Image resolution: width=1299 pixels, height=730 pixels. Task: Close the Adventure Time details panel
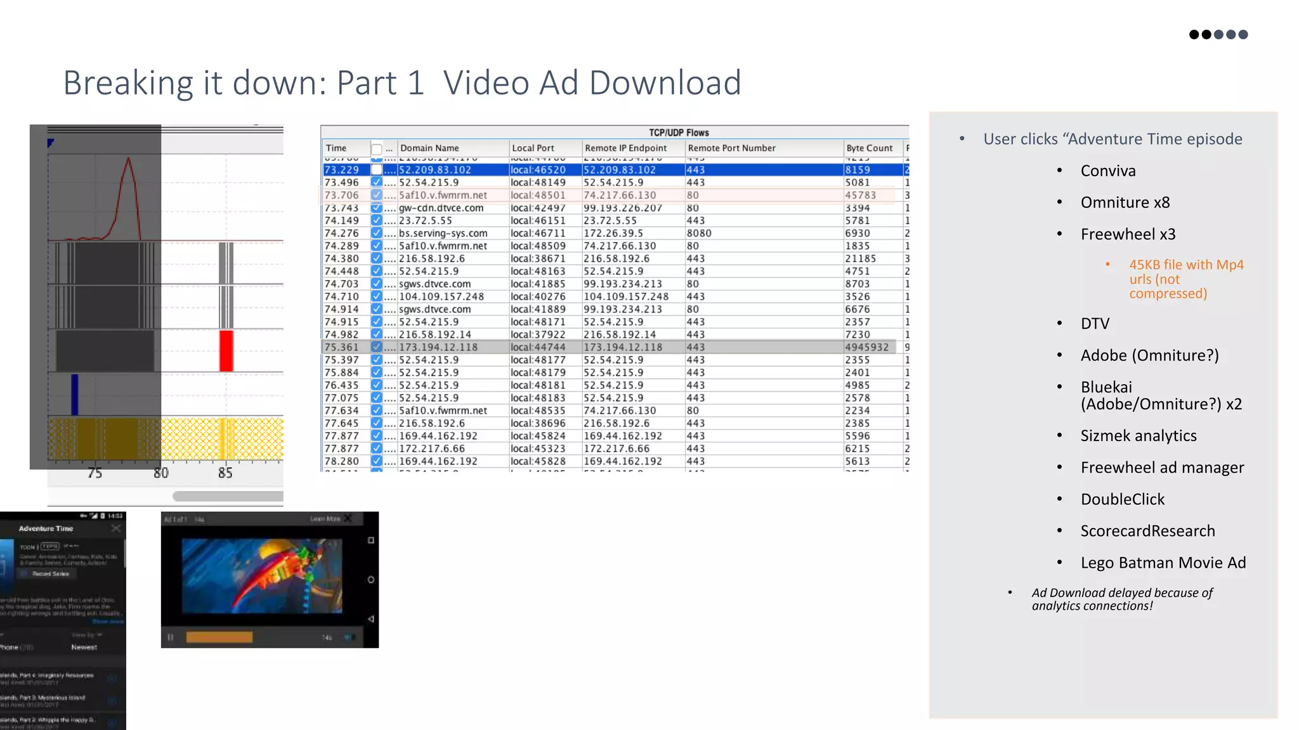[116, 528]
